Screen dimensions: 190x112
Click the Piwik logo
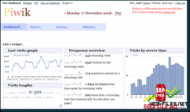click(x=17, y=12)
